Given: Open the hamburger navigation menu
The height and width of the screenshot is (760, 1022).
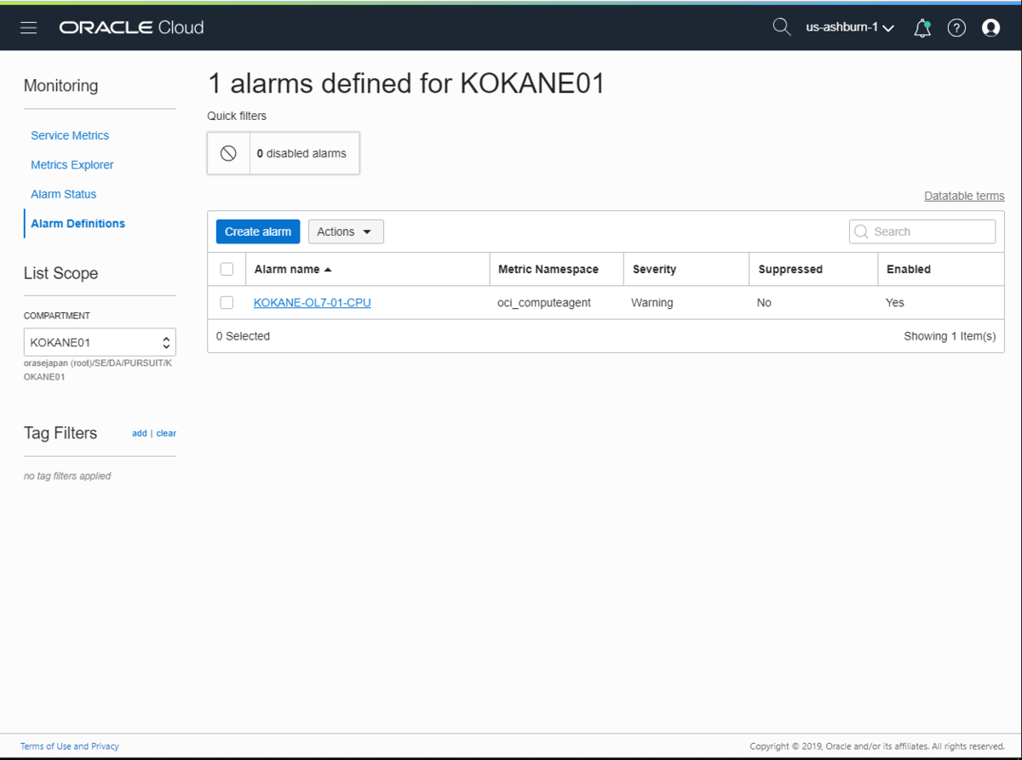Looking at the screenshot, I should 29,28.
